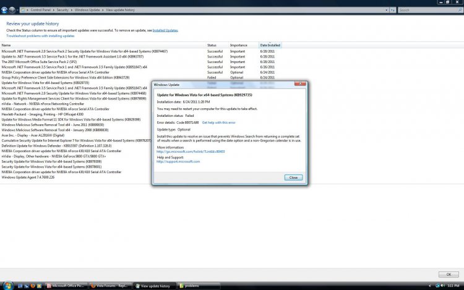Image resolution: width=464 pixels, height=290 pixels.
Task: Sort by the Date Installed column header
Action: [270, 45]
